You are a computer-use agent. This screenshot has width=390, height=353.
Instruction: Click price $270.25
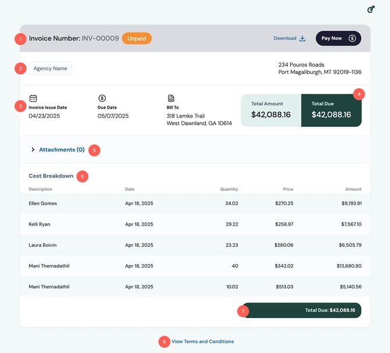pyautogui.click(x=284, y=203)
